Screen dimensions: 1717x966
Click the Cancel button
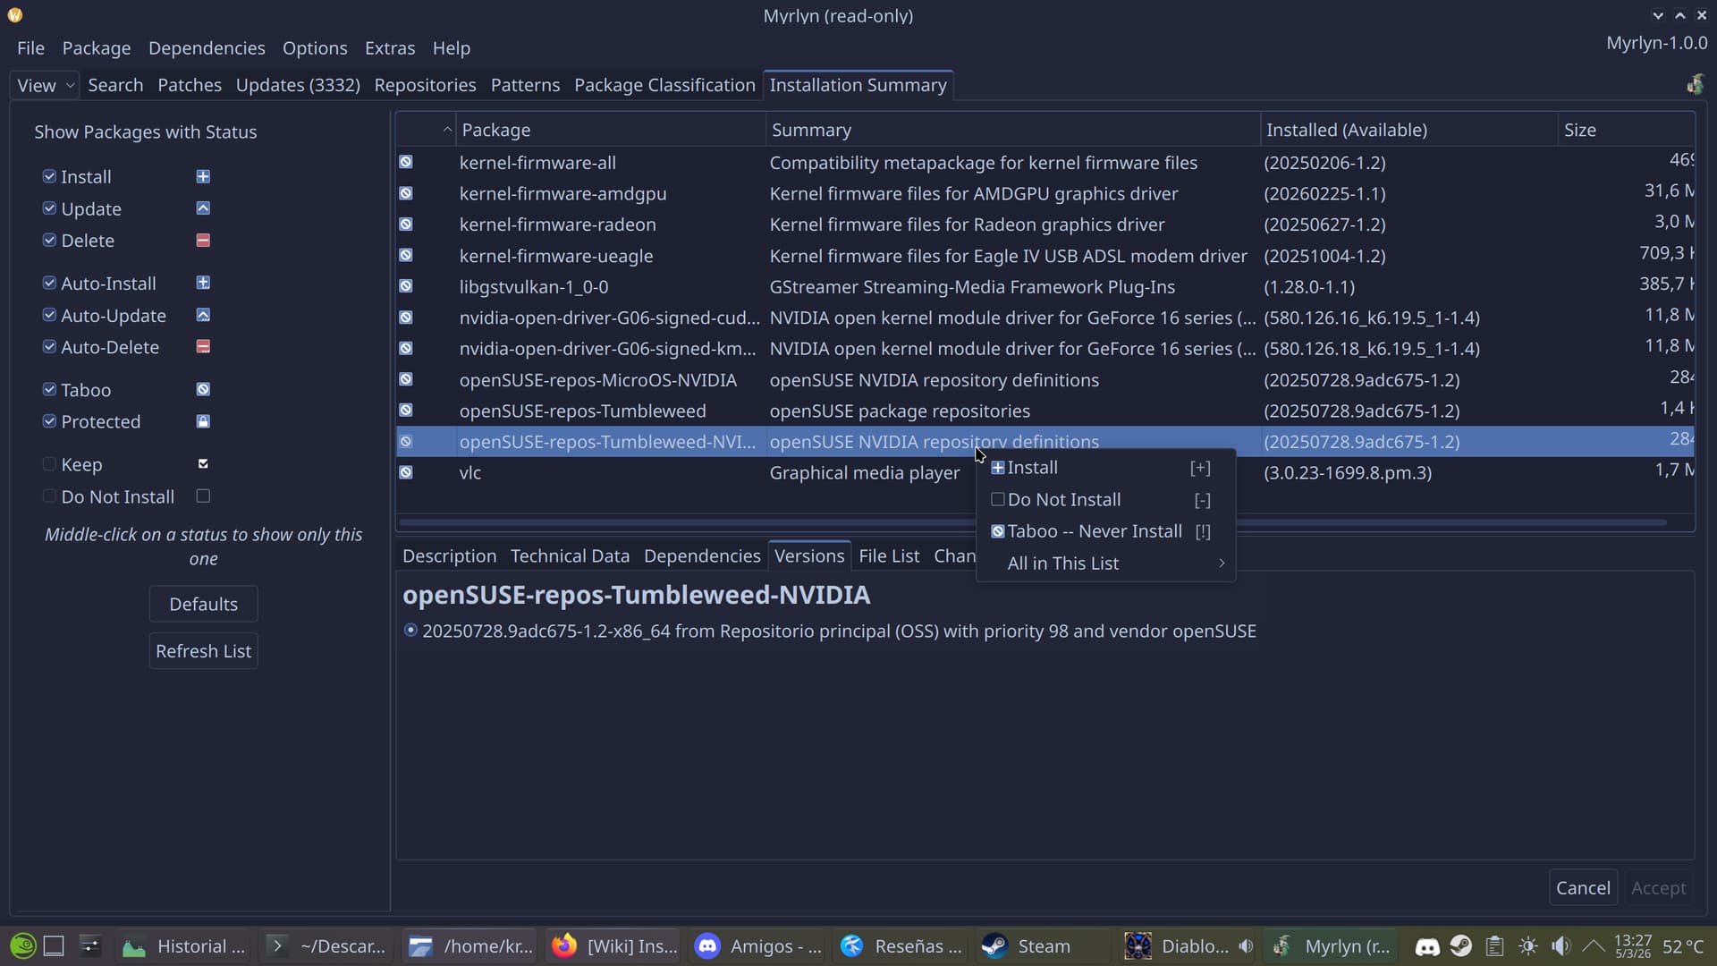coord(1582,887)
